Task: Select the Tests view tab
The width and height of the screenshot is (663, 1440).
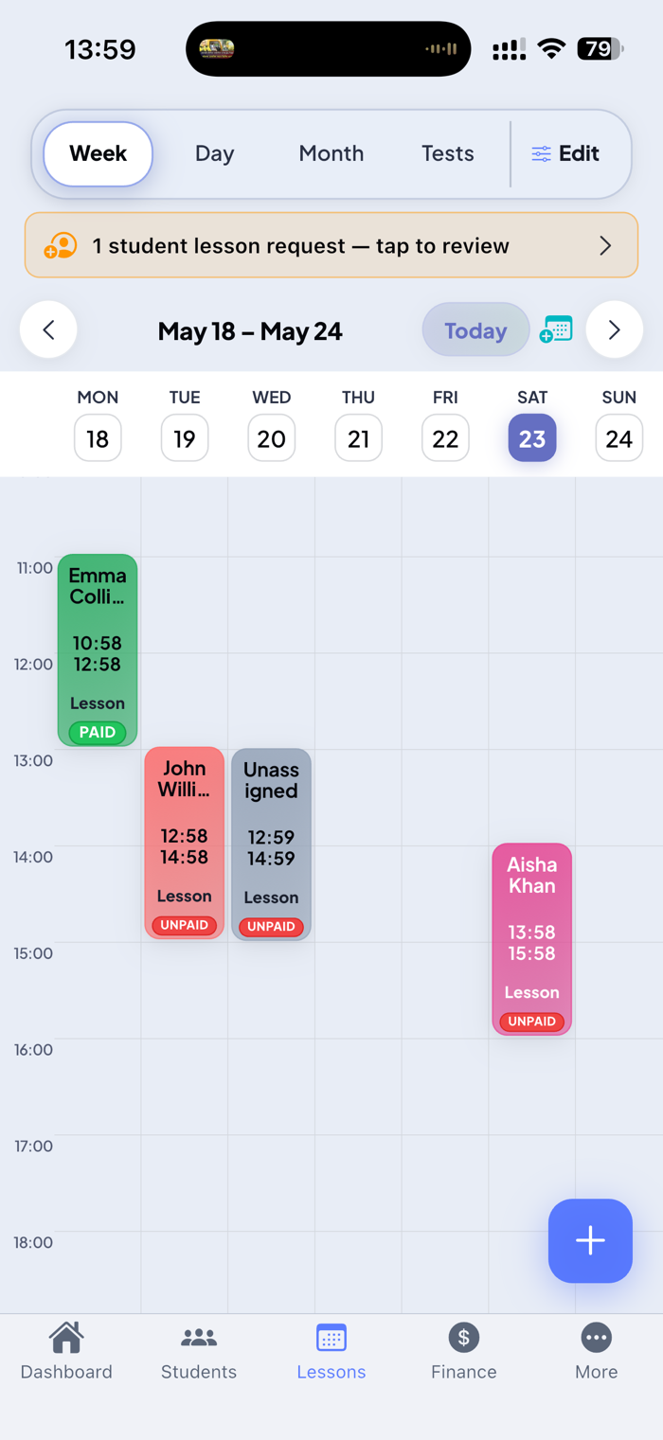Action: click(x=448, y=153)
